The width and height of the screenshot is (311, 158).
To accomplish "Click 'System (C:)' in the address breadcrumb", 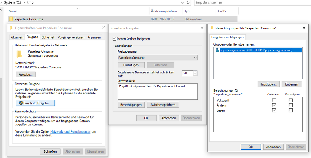I will tap(12, 2).
